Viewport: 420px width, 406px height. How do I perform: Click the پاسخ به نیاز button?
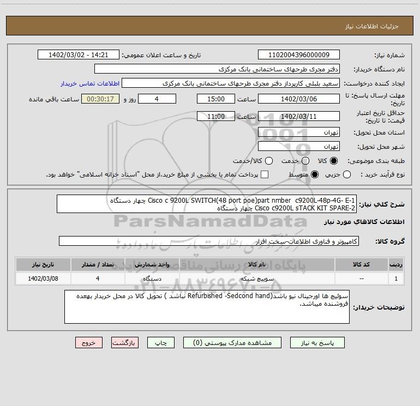pos(317,343)
